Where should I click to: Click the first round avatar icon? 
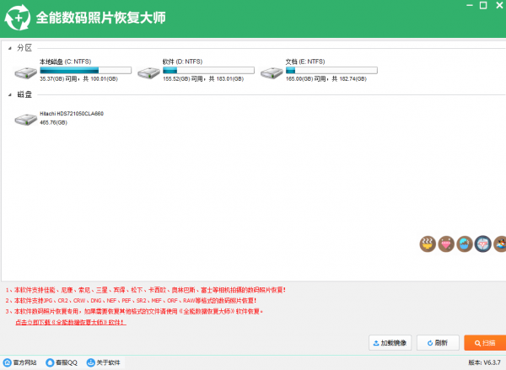click(428, 244)
